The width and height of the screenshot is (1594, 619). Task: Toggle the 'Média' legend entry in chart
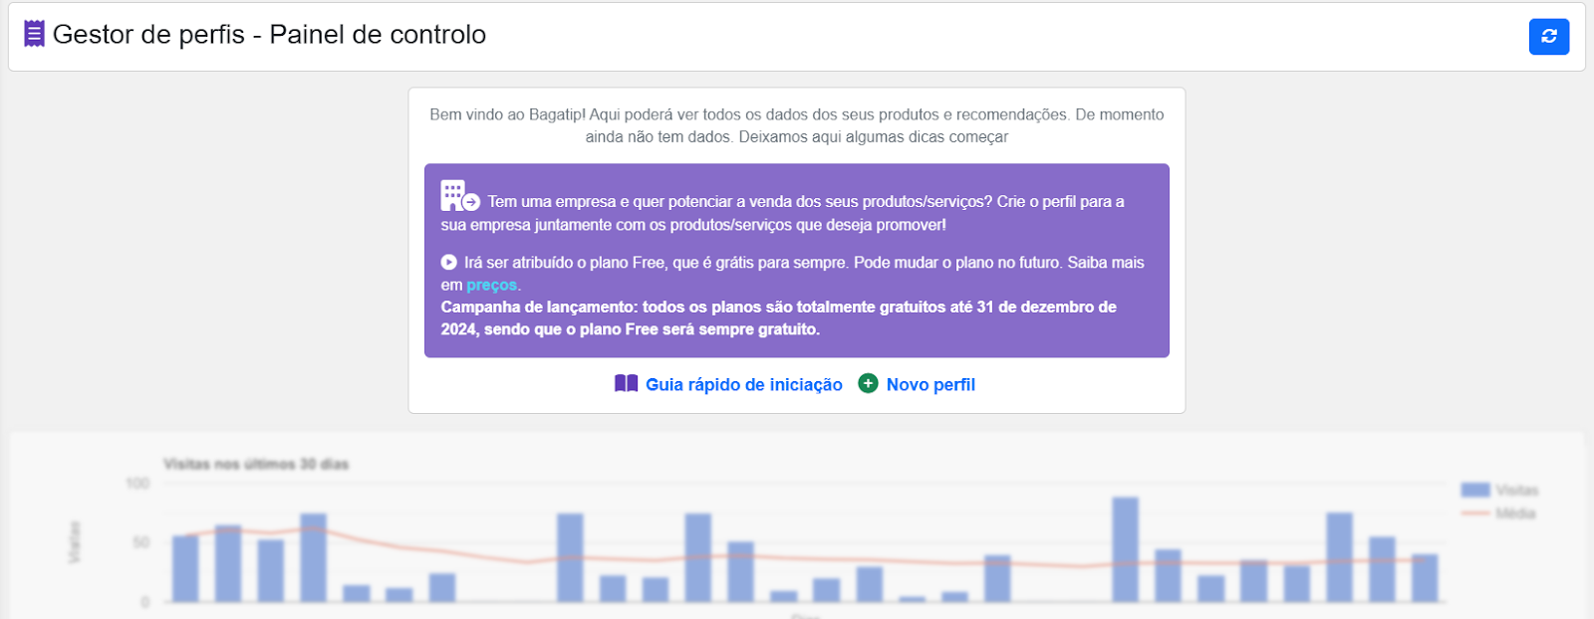pos(1498,514)
